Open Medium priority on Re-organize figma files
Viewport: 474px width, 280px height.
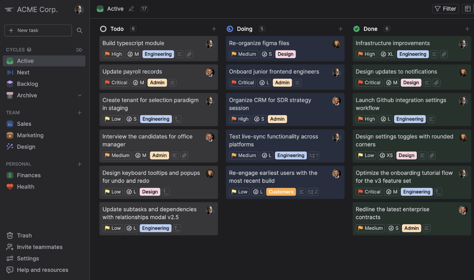pyautogui.click(x=243, y=54)
